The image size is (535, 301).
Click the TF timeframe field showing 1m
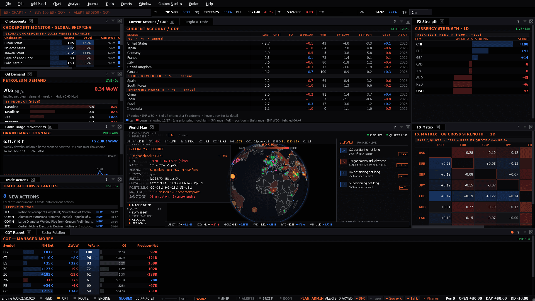tap(421, 12)
